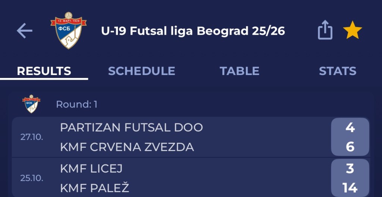Open team KMF CRVENA ZVEZDA
382x197 pixels.
tap(127, 147)
